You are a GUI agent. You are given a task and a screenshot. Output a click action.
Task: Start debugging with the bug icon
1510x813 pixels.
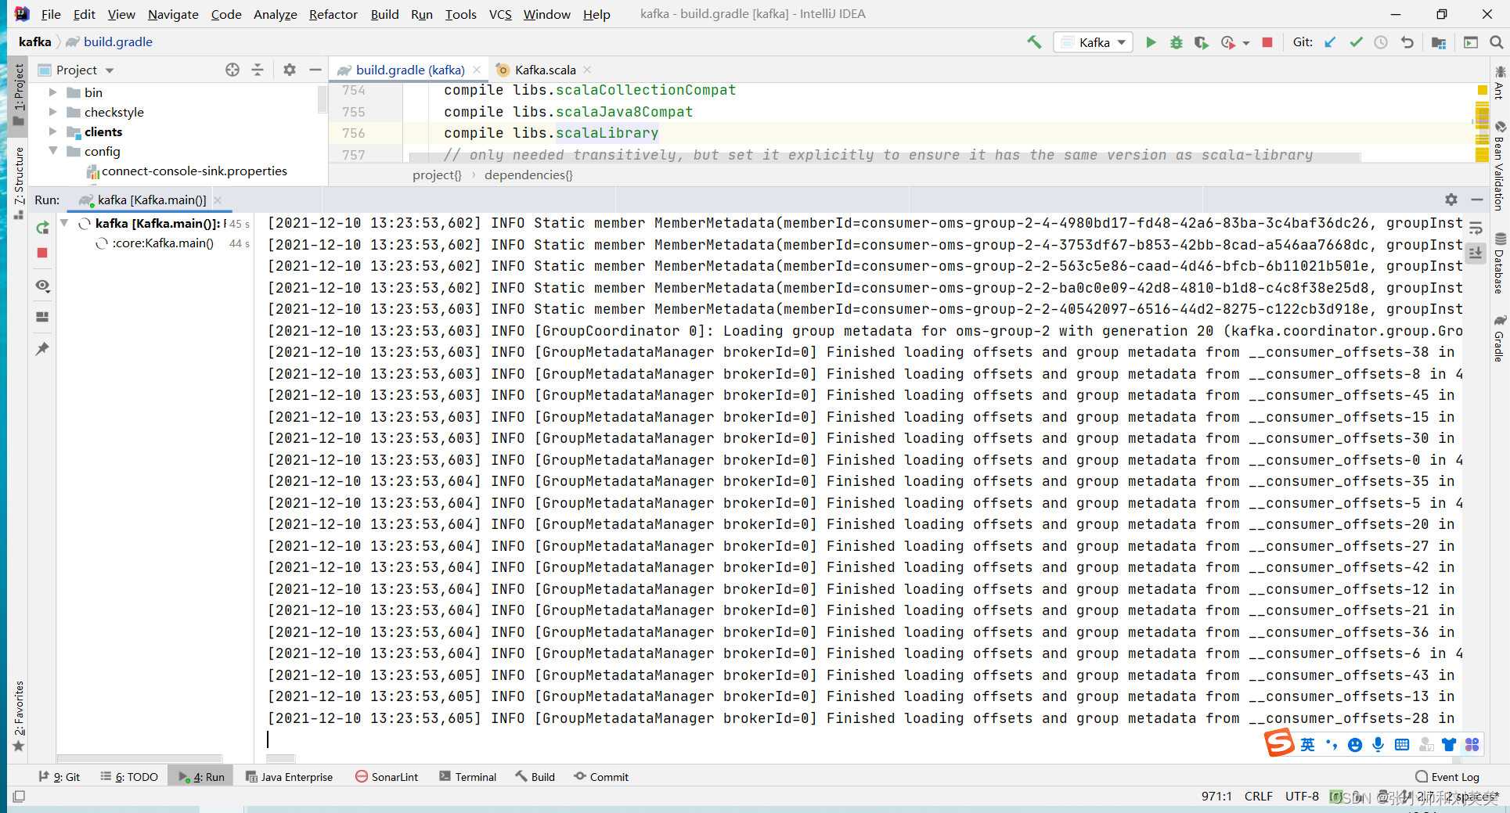pos(1176,42)
